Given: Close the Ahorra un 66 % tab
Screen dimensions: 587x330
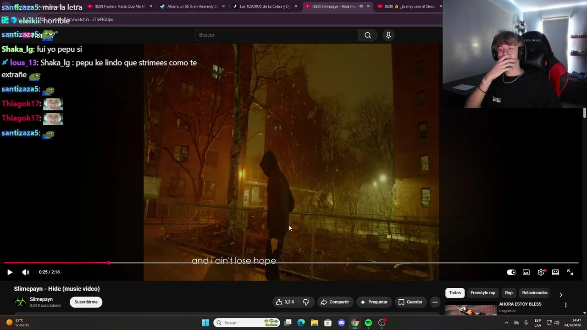Looking at the screenshot, I should tap(223, 6).
